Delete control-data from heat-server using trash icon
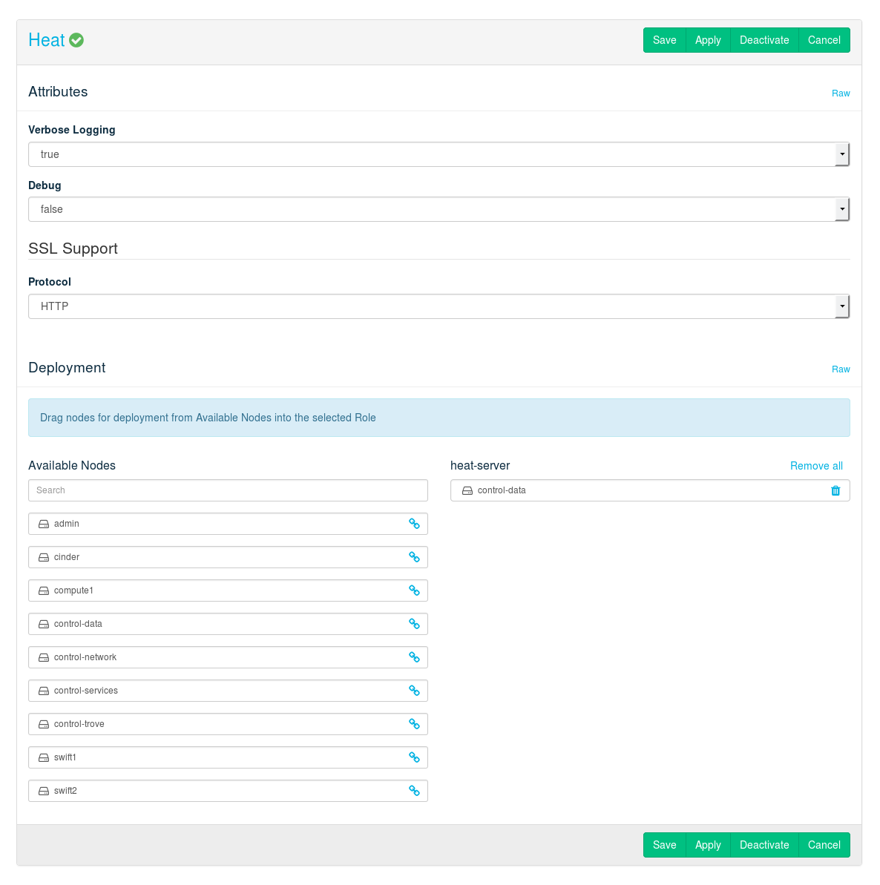Image resolution: width=880 pixels, height=885 pixels. [835, 490]
